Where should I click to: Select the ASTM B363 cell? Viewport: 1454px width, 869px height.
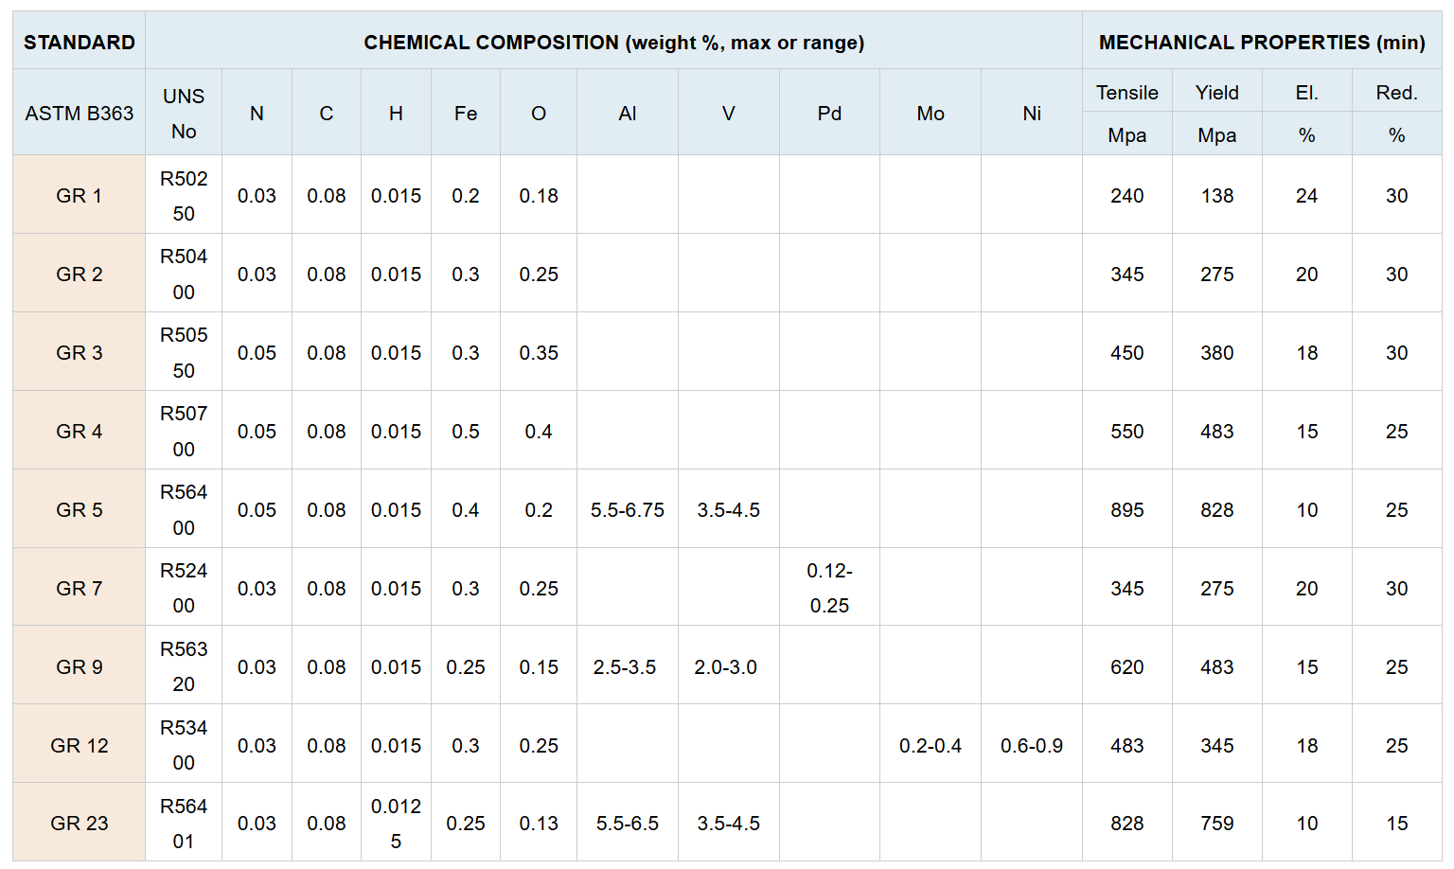pos(80,113)
